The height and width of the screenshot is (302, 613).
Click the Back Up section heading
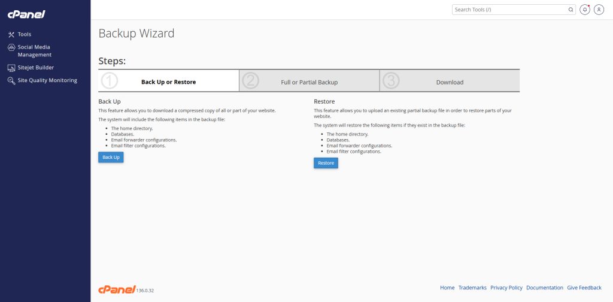[110, 102]
